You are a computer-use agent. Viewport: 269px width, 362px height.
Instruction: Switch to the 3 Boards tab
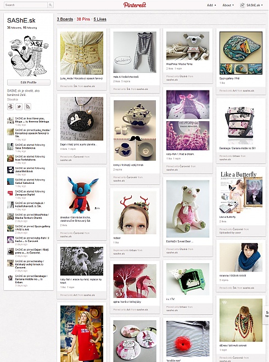(65, 19)
